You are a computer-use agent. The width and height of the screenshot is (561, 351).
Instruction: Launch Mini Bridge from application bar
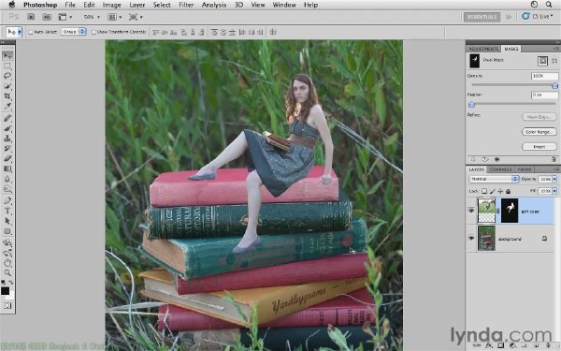coord(47,17)
